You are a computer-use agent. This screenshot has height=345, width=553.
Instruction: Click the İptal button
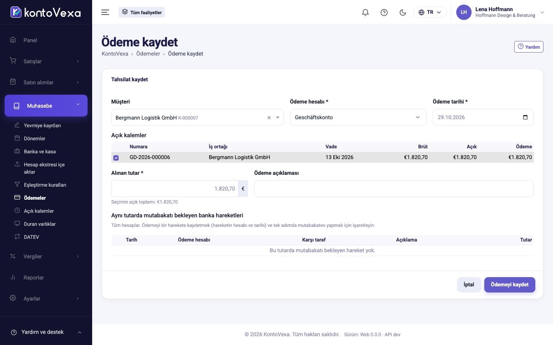tap(469, 285)
